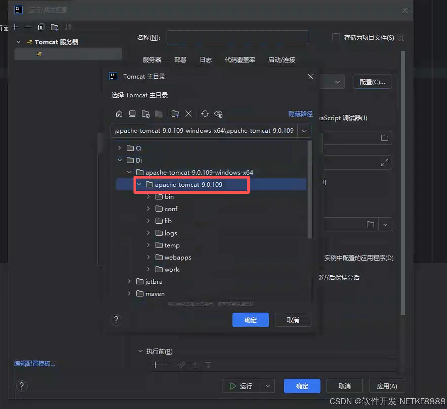Expand the field with the arrows icon
Screen dimensions: 447x409
click(384, 162)
